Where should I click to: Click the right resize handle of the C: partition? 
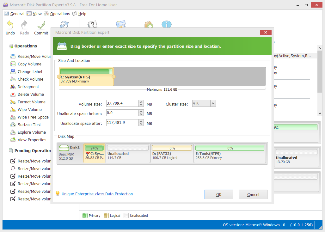(113, 77)
